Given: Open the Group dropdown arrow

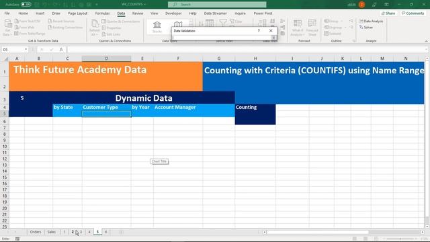Looking at the screenshot, I should 341,21.
